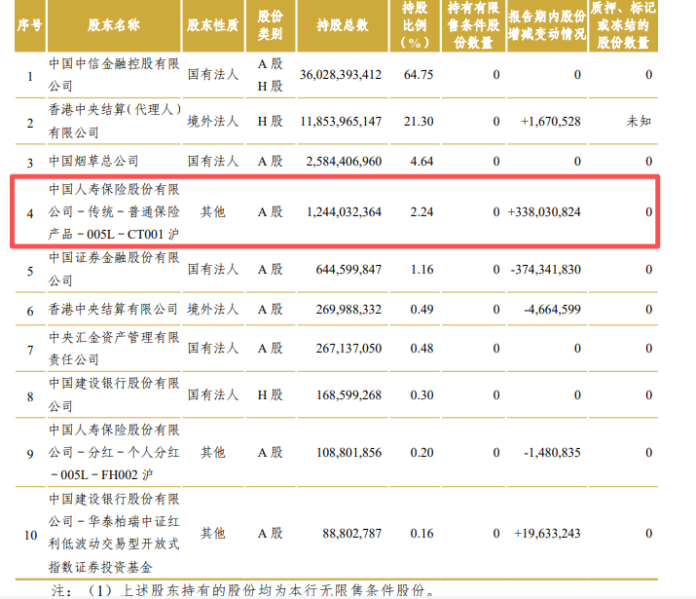The width and height of the screenshot is (696, 599).
Task: Click the sequence number 7
Action: tap(30, 351)
